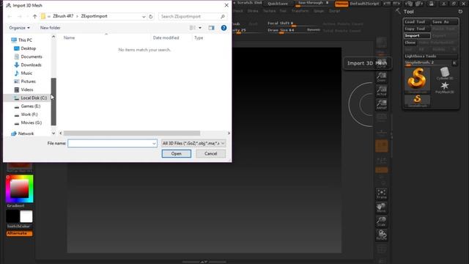Select the Cylinder3D tool icon
469x264 pixels.
click(445, 73)
